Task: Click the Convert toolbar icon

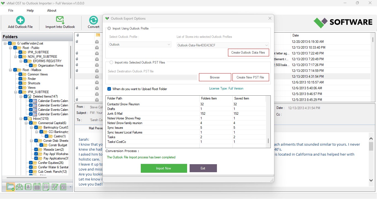Action: click(x=94, y=20)
